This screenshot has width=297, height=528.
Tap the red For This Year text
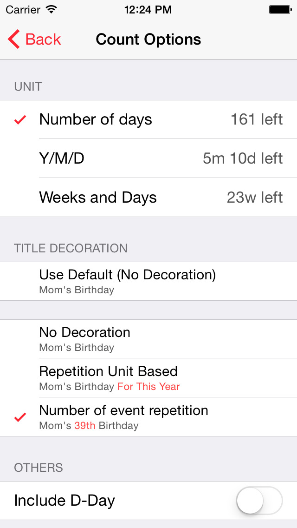coord(148,387)
